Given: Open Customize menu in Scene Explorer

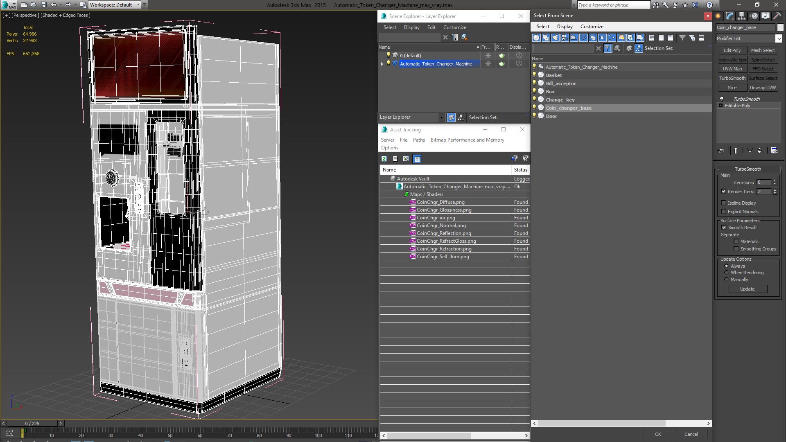Looking at the screenshot, I should 454,27.
